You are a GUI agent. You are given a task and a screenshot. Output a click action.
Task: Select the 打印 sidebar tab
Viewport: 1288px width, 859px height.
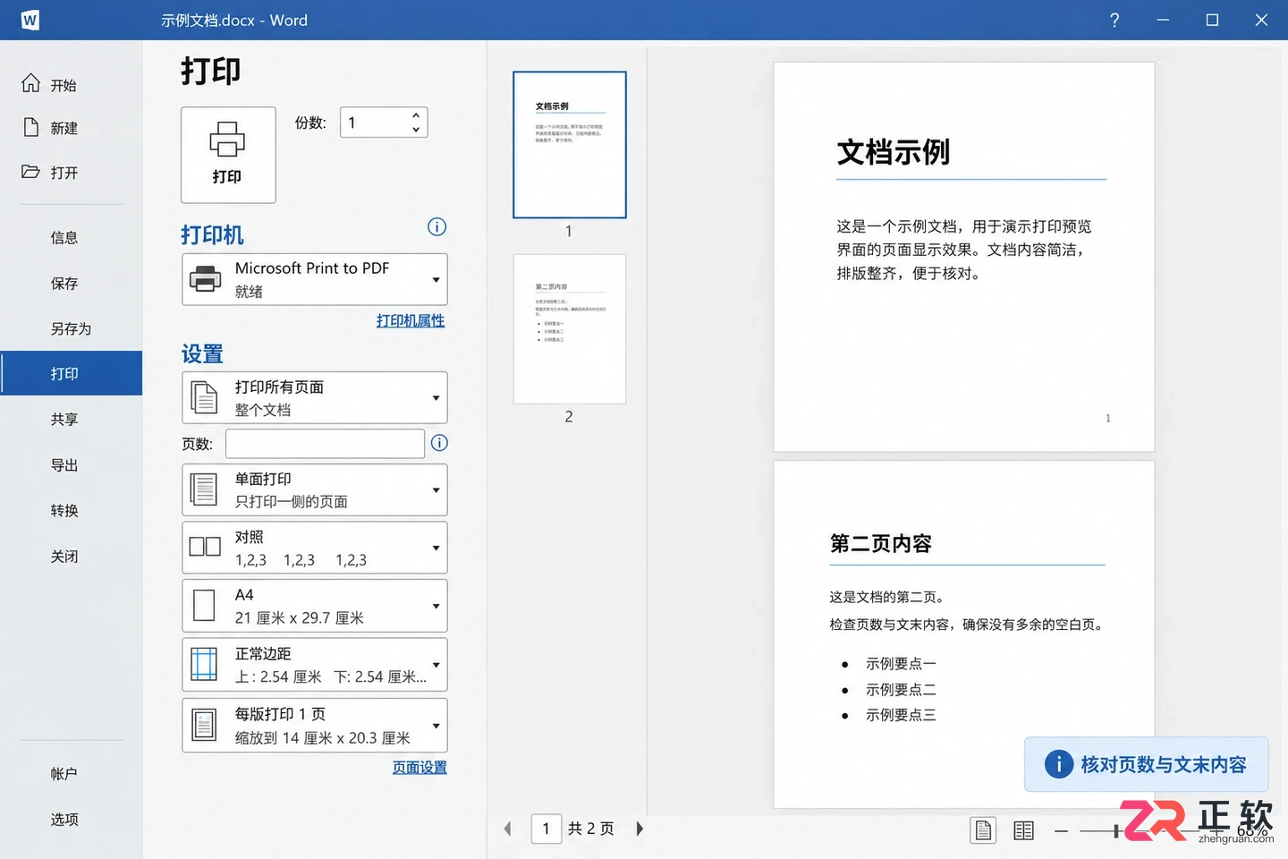[72, 373]
